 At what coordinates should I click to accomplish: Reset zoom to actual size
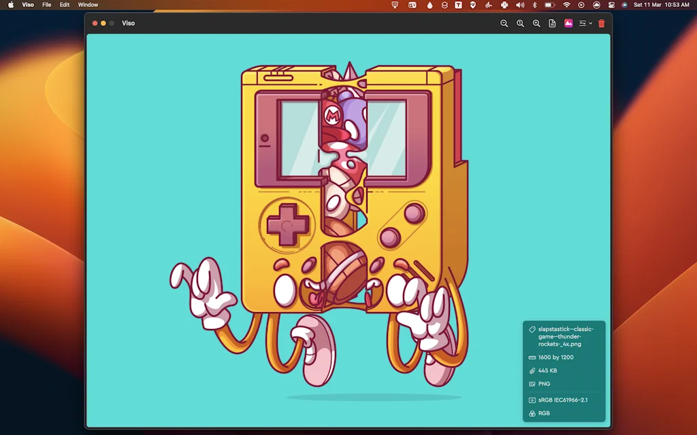(x=520, y=23)
